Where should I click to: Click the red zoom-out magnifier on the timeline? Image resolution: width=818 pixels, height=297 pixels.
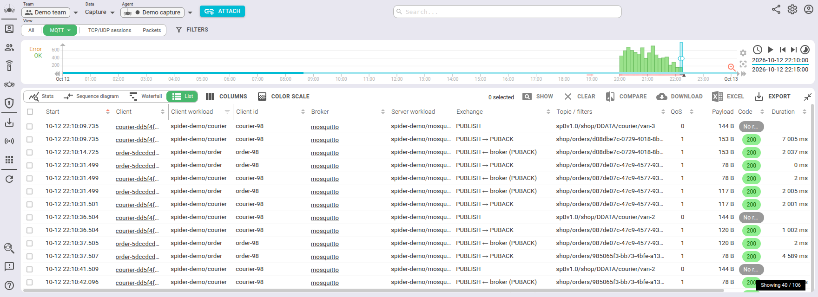(732, 68)
